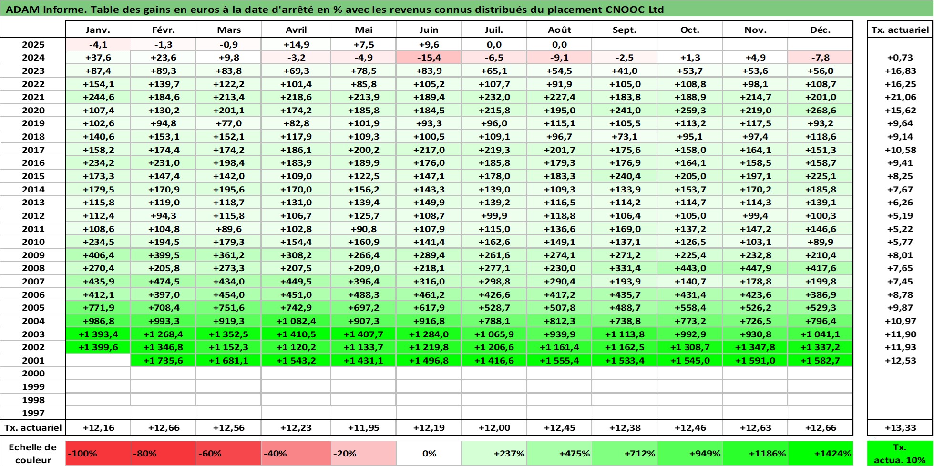Click the Echelle de couleur label
The width and height of the screenshot is (934, 466).
click(x=33, y=454)
